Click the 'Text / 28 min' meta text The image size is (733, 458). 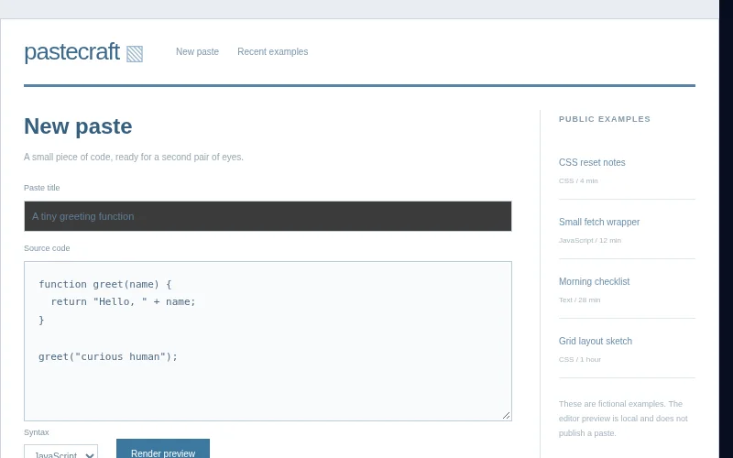tap(580, 300)
